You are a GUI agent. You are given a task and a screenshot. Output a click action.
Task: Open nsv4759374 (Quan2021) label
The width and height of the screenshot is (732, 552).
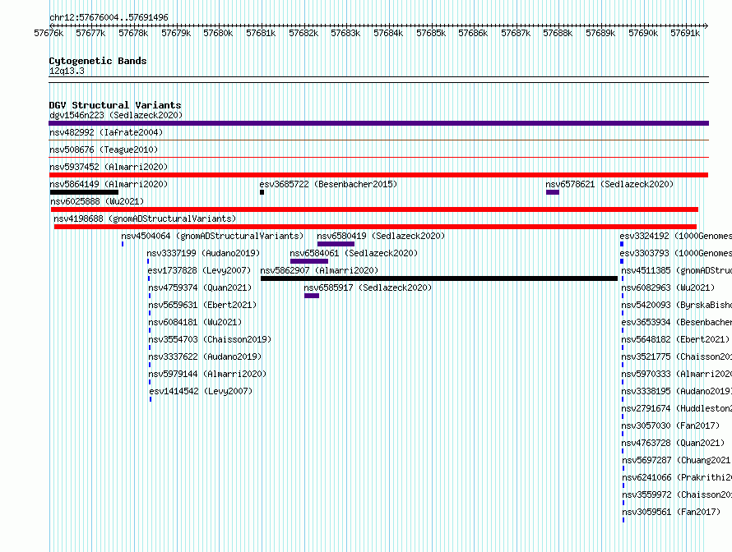coord(200,287)
